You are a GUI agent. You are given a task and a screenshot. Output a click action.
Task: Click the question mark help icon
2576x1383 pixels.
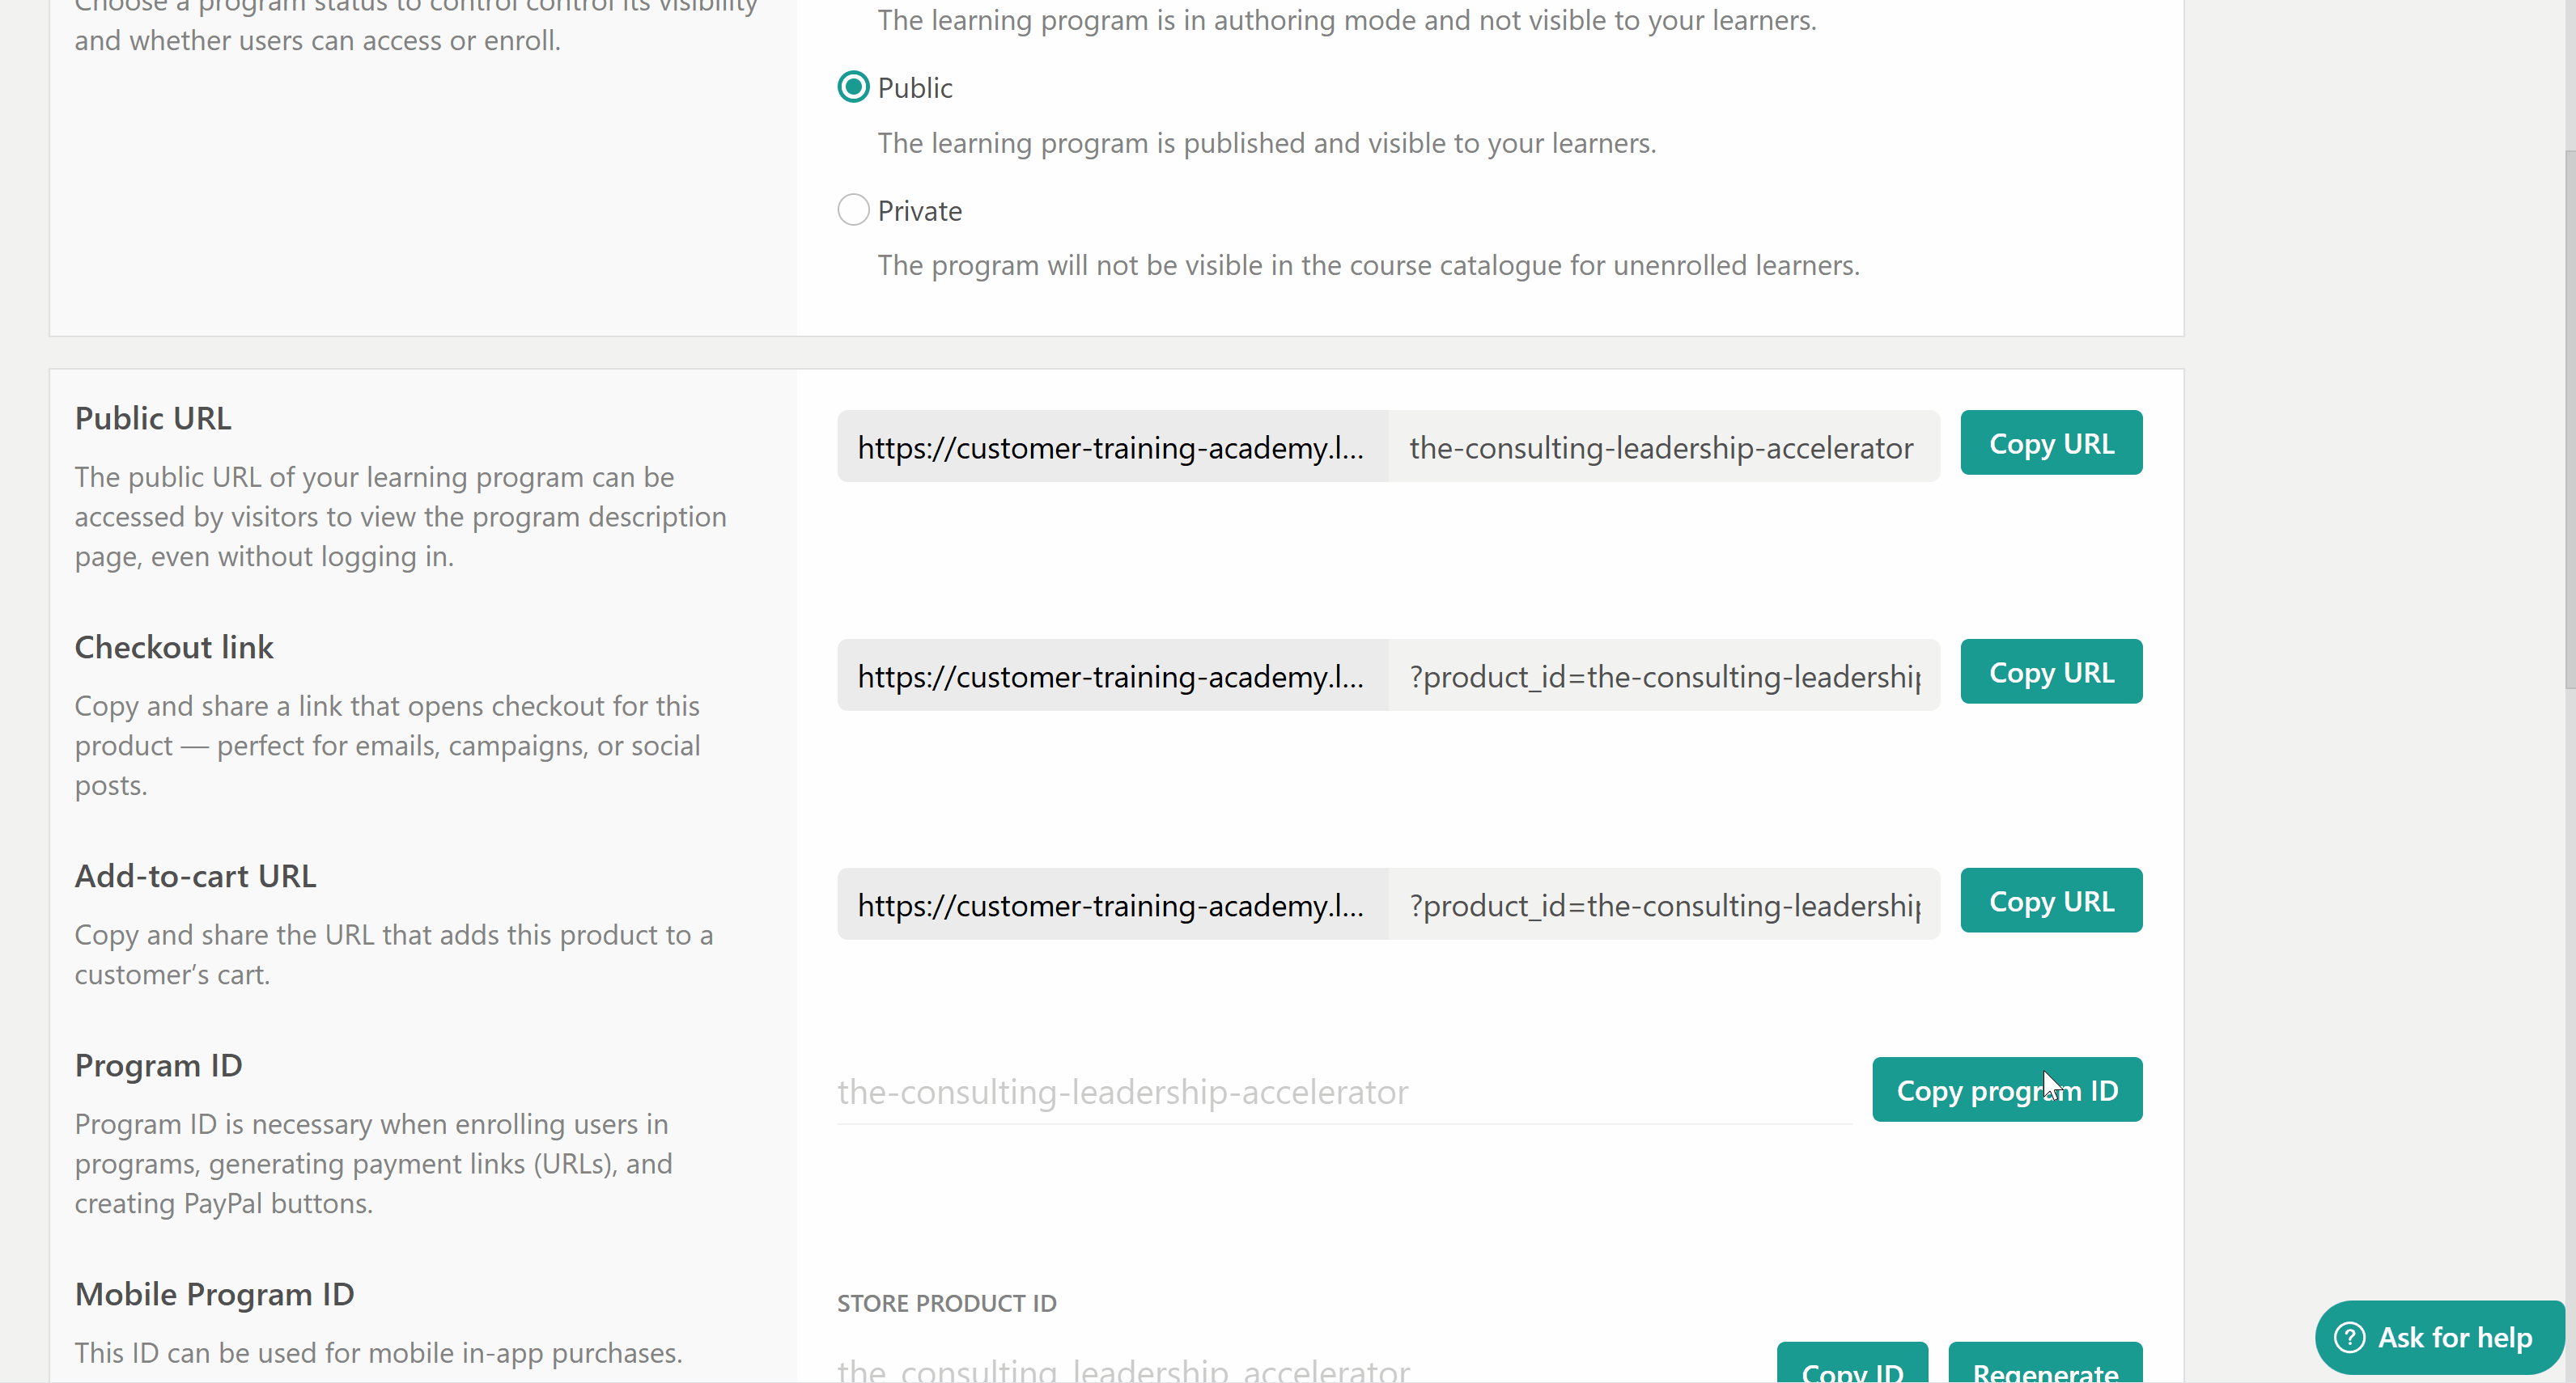2349,1337
